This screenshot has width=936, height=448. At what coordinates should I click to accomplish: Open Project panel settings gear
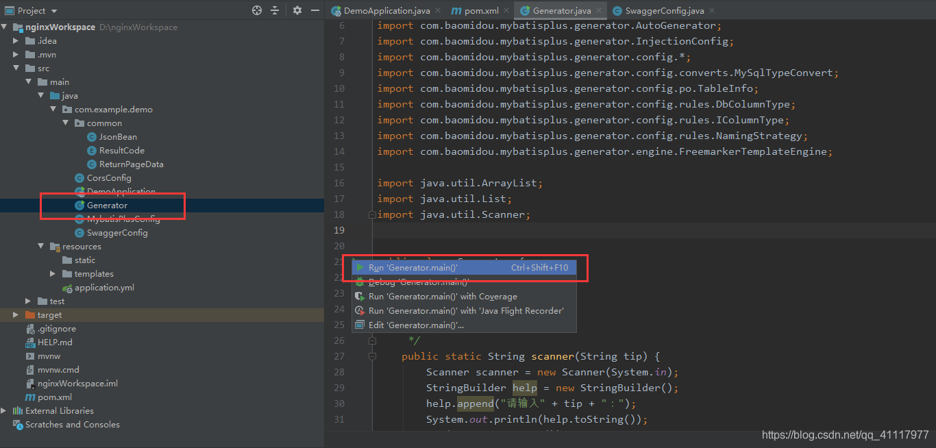point(297,10)
